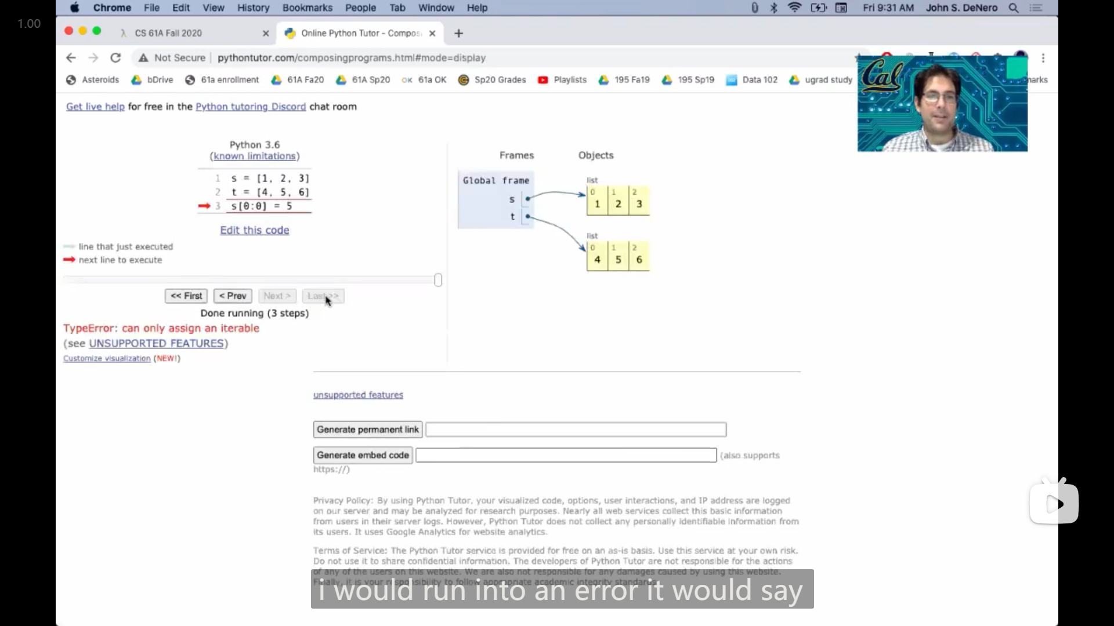Open the Playlists YouTube bookmark

[562, 80]
